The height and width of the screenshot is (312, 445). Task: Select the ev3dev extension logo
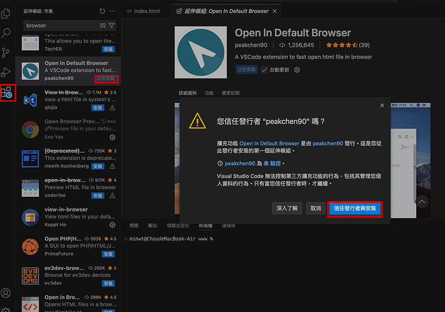click(30, 276)
